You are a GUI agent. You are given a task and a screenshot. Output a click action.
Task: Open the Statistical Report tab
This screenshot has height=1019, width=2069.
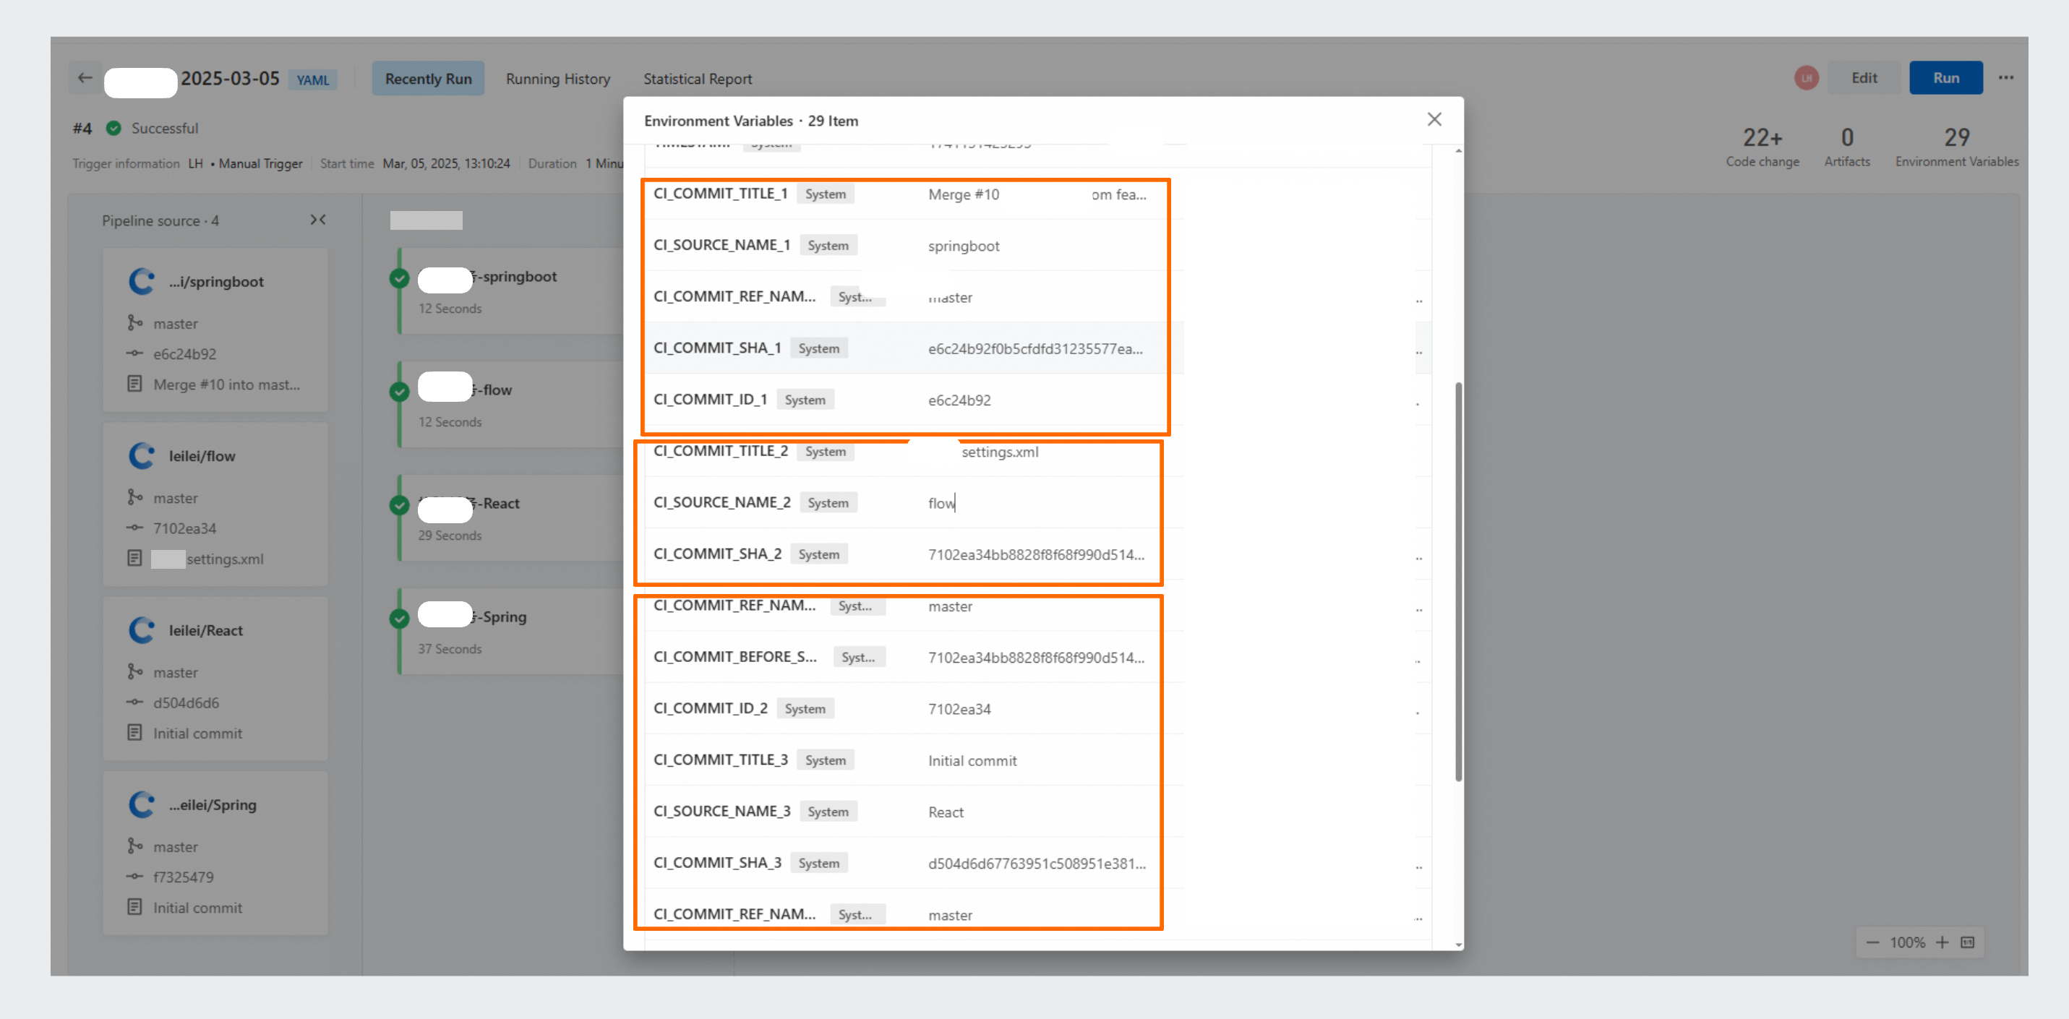coord(697,79)
